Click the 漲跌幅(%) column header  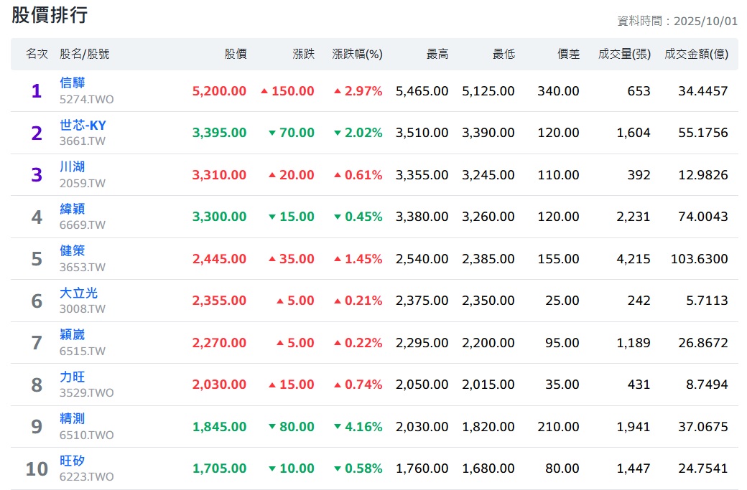click(357, 54)
